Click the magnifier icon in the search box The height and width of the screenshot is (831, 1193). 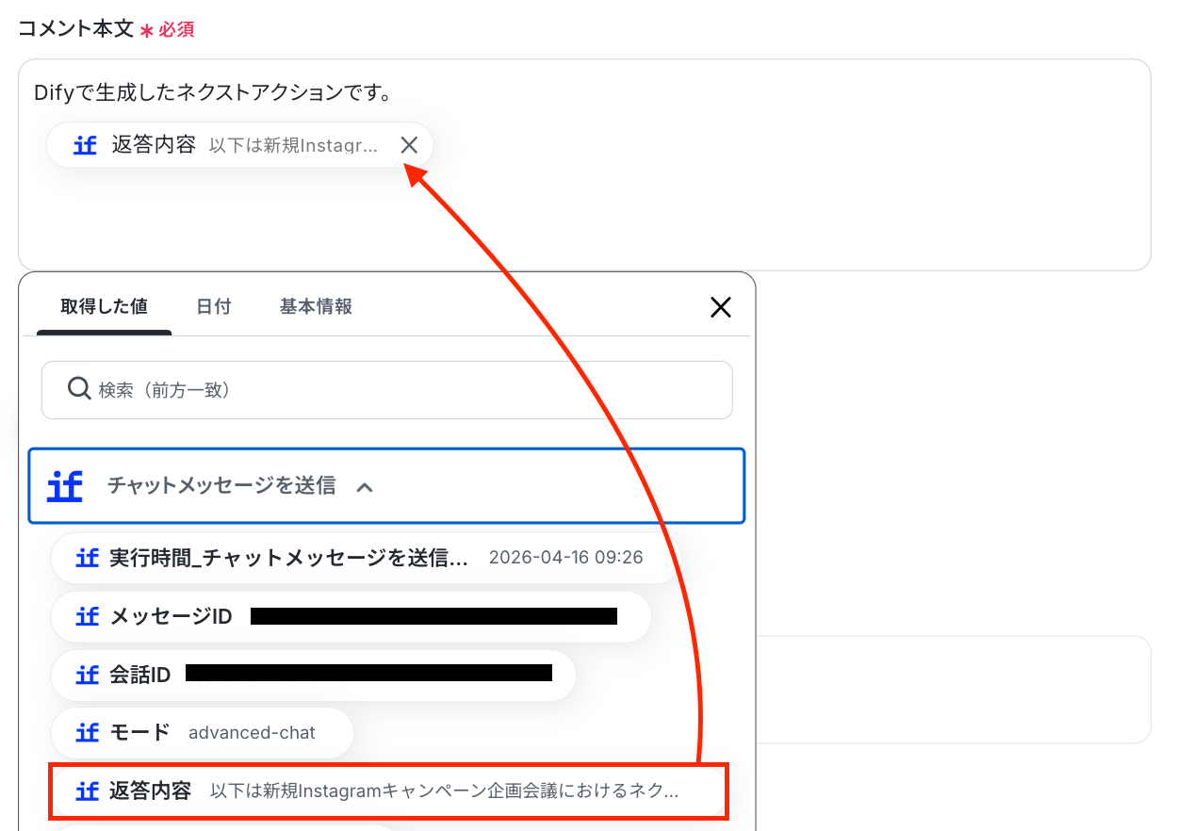pos(79,389)
